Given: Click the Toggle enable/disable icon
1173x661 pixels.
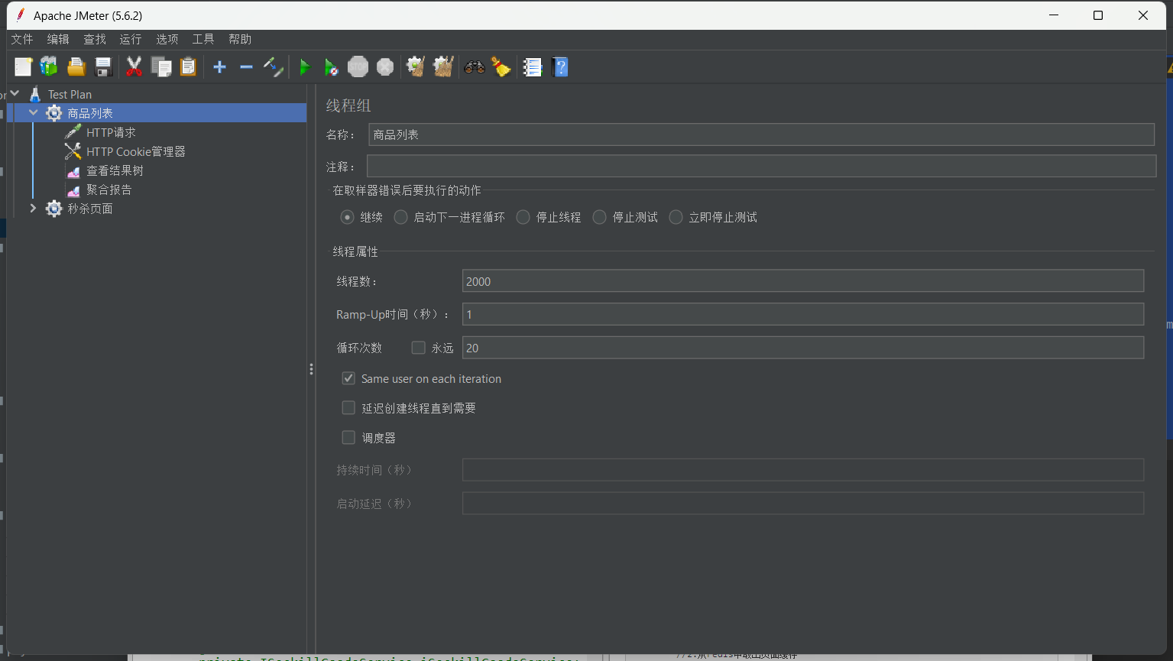Looking at the screenshot, I should tap(274, 67).
